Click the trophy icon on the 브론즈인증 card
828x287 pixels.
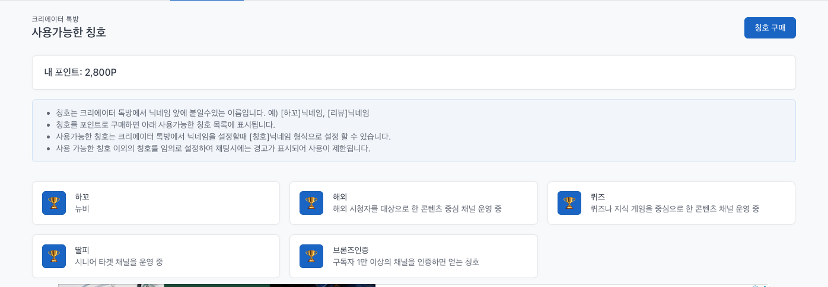coord(311,256)
